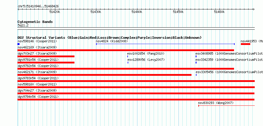Click the dgv703n27 (Itsara2009) label
263x126 pixels.
tap(37, 53)
